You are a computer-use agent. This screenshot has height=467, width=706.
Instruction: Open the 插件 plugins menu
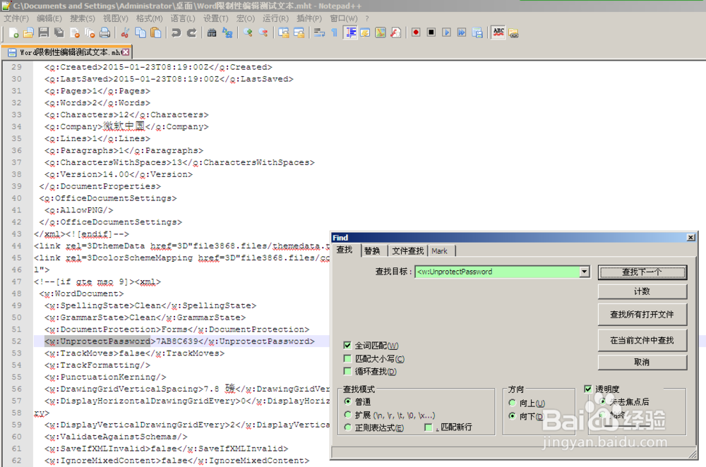point(309,18)
